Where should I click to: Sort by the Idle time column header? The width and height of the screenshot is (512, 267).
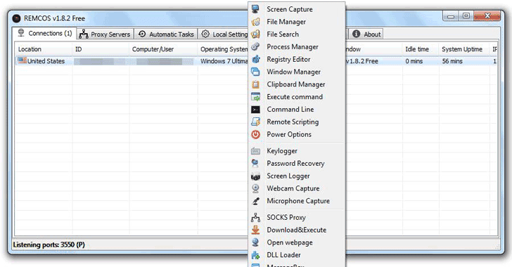(x=421, y=49)
